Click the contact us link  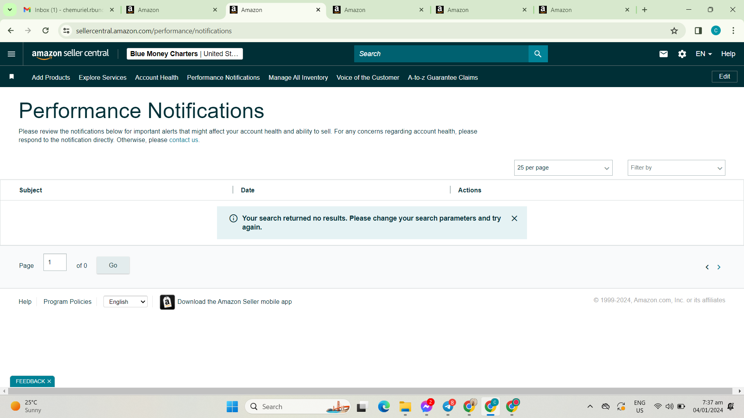tap(184, 140)
